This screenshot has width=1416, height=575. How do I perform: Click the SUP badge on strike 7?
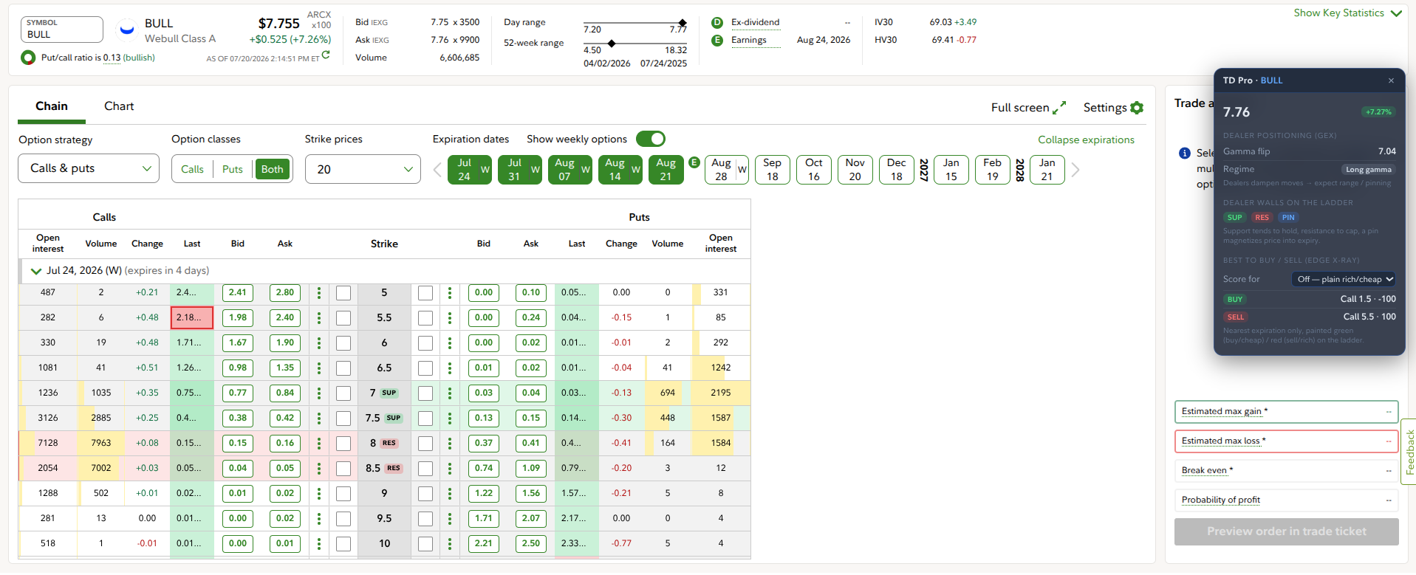[389, 393]
